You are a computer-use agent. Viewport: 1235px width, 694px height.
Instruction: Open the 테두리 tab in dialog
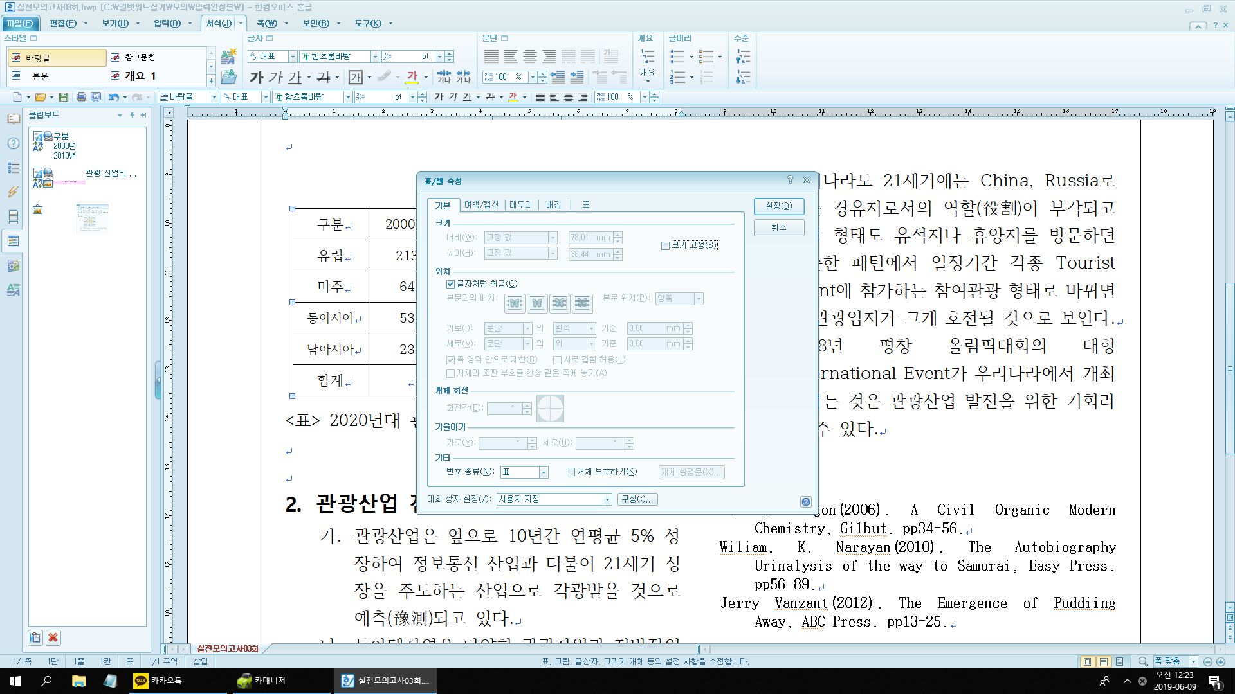(520, 205)
